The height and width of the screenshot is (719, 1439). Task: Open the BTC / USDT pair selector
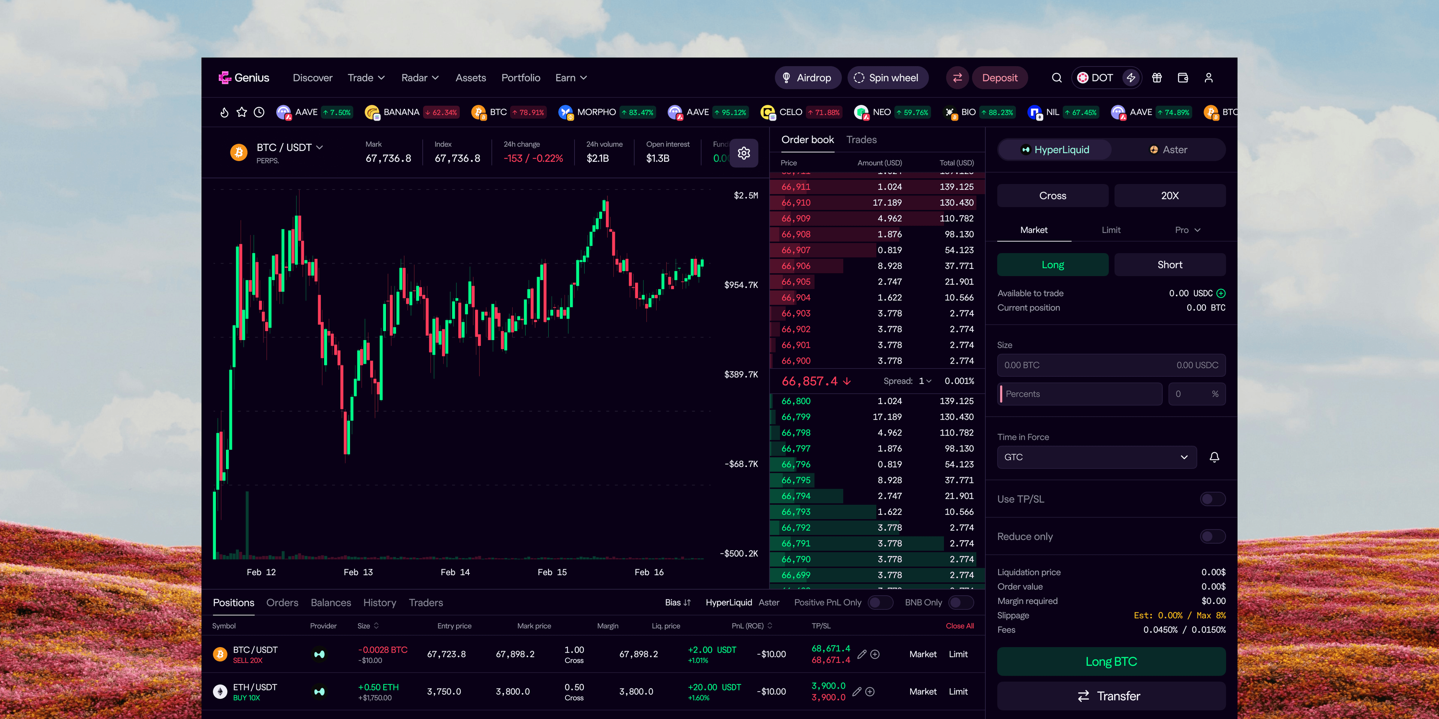[289, 148]
